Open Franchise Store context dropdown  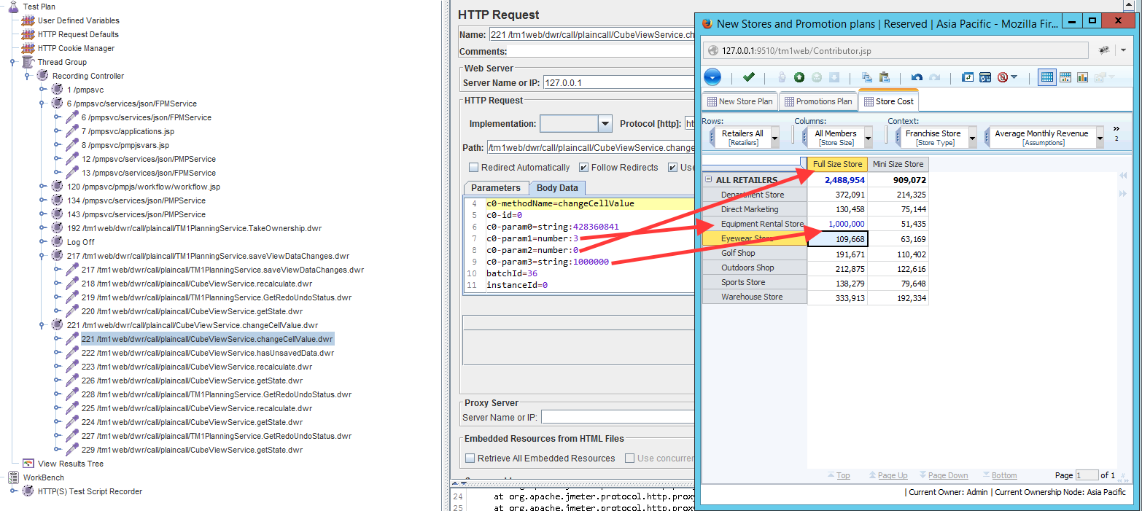click(972, 137)
